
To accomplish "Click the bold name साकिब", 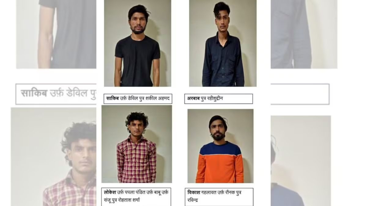I will pos(112,99).
